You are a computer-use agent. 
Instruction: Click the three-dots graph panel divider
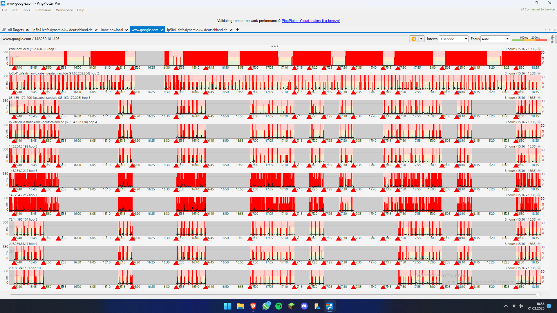275,46
